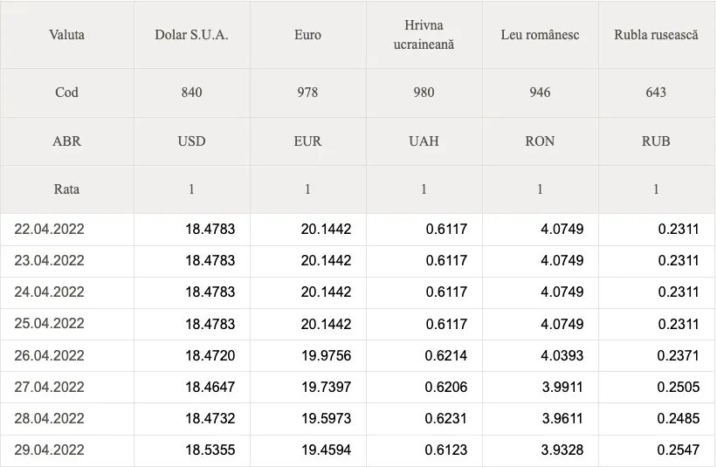The height and width of the screenshot is (467, 717).
Task: Select the Euro column header
Action: pos(307,35)
